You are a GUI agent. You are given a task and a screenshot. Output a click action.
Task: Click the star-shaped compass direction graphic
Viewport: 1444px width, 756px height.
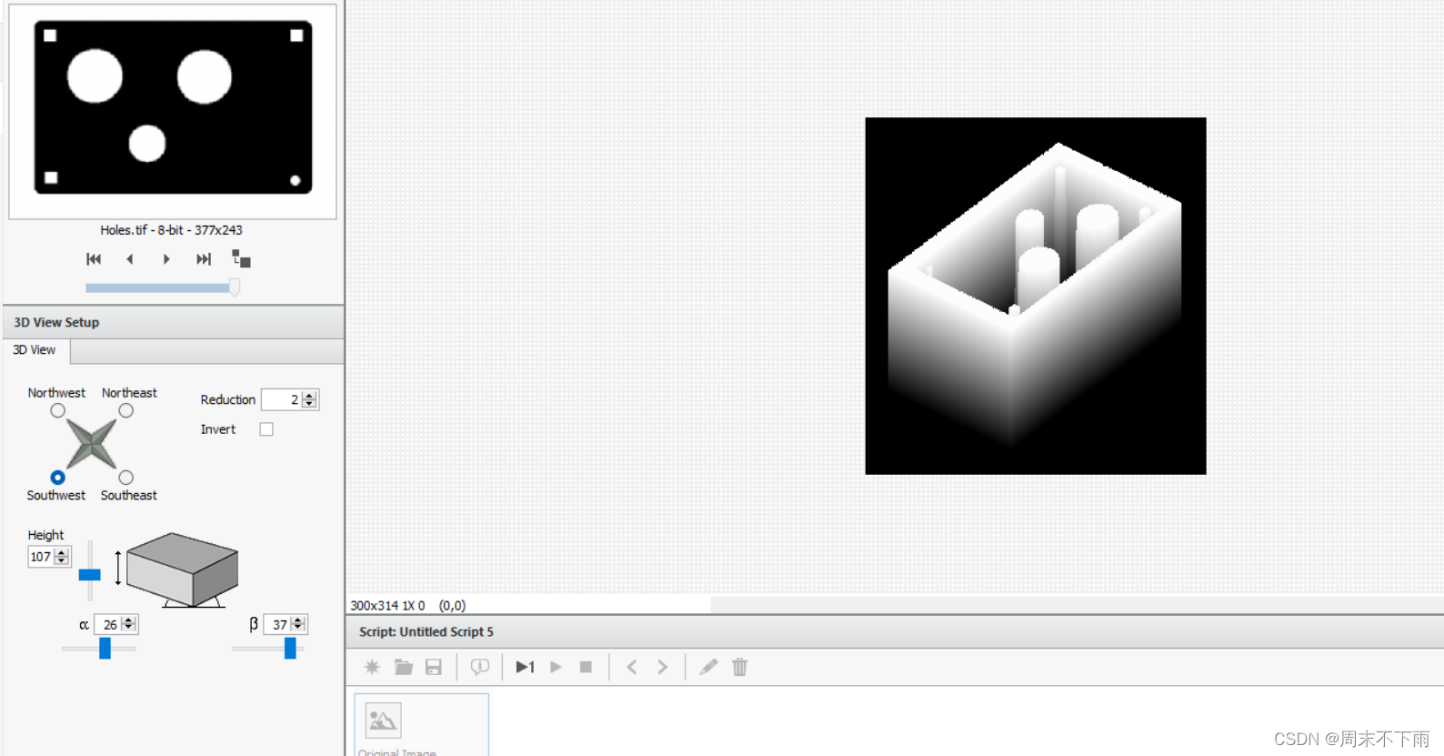[92, 444]
